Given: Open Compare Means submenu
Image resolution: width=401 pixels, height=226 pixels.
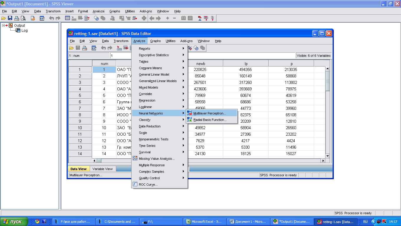Looking at the screenshot, I should pyautogui.click(x=159, y=68).
